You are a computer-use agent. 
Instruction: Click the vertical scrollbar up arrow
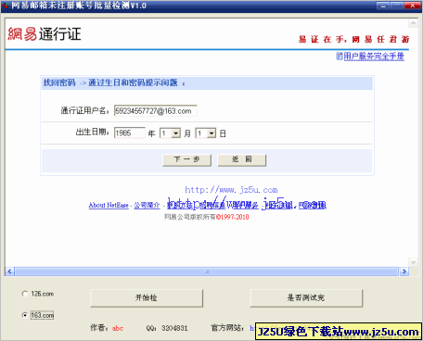[x=413, y=23]
